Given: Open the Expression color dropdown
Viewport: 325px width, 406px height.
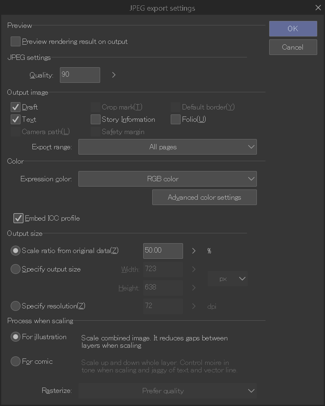Looking at the screenshot, I should 167,179.
